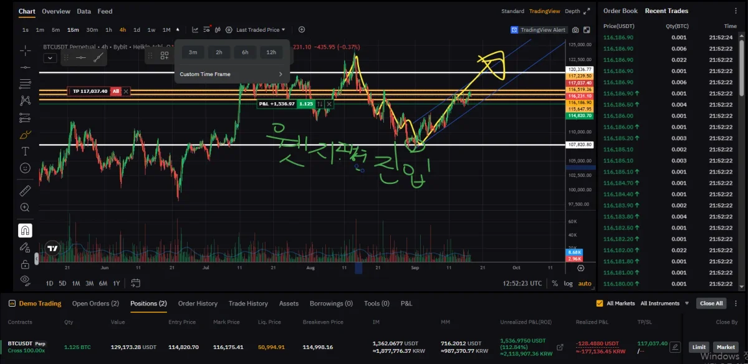Hide all drawings with eye icon
This screenshot has width=748, height=364.
coord(25,279)
